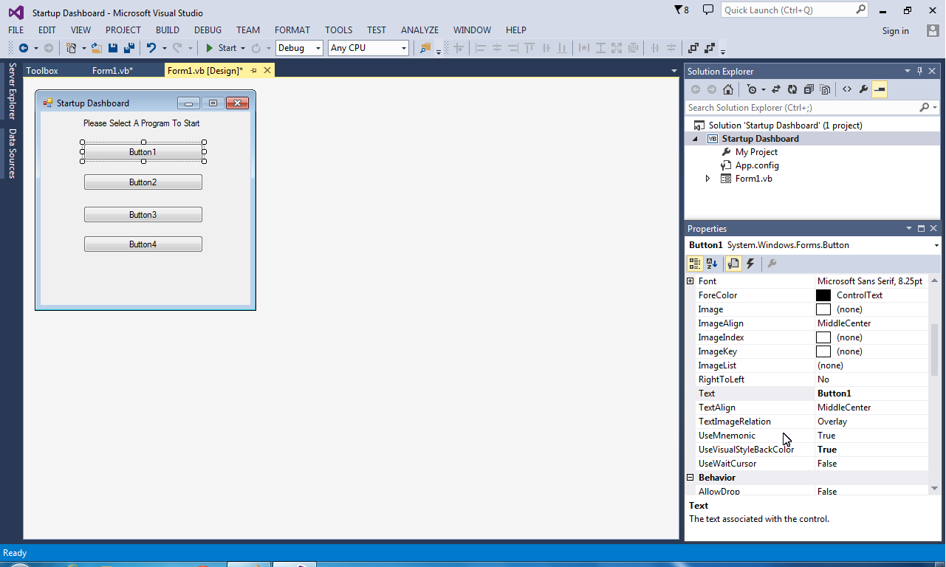Start debugging with the green Start button

pos(221,48)
